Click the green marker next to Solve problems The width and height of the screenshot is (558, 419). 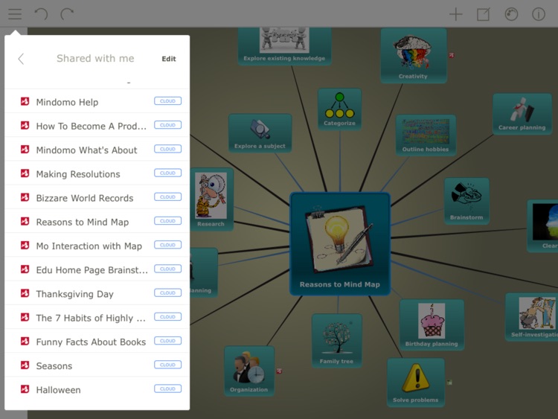coord(449,383)
